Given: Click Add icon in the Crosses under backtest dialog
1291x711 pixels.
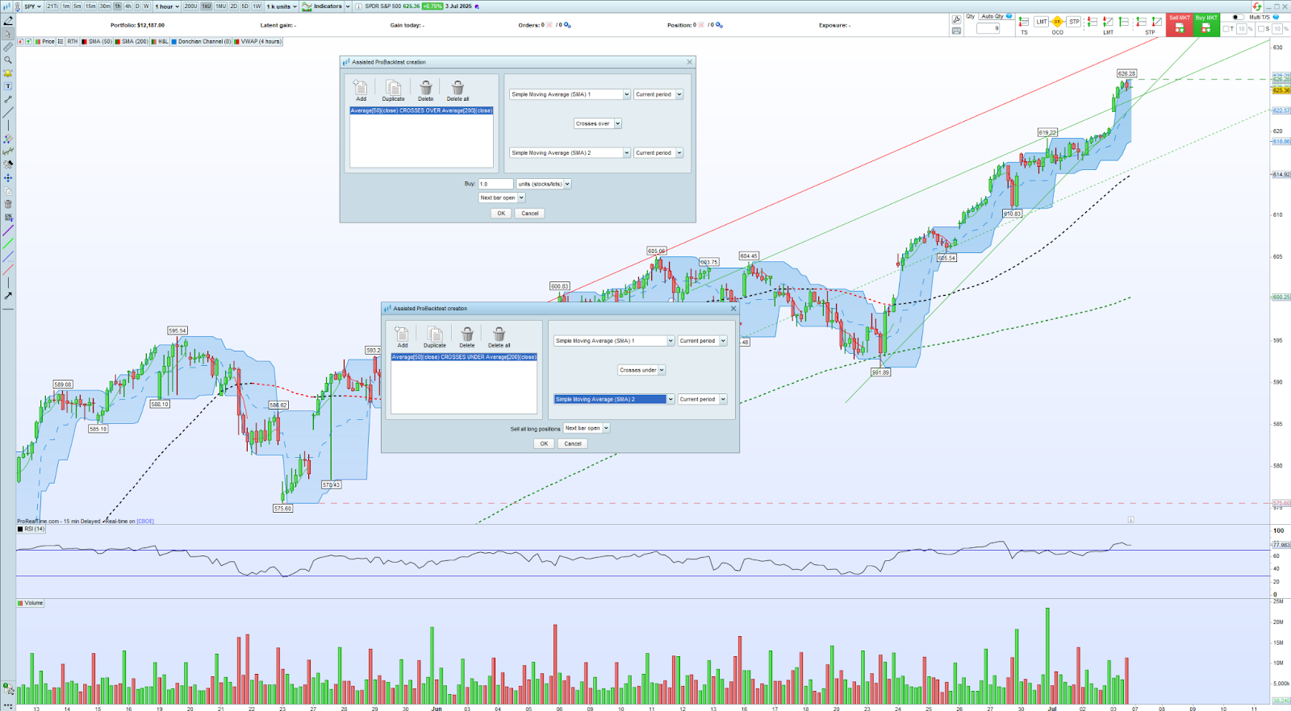Looking at the screenshot, I should [x=402, y=335].
